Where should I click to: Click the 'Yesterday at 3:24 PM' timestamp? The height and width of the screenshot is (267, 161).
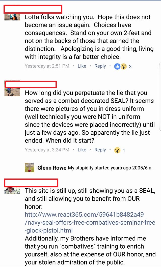click(x=47, y=150)
